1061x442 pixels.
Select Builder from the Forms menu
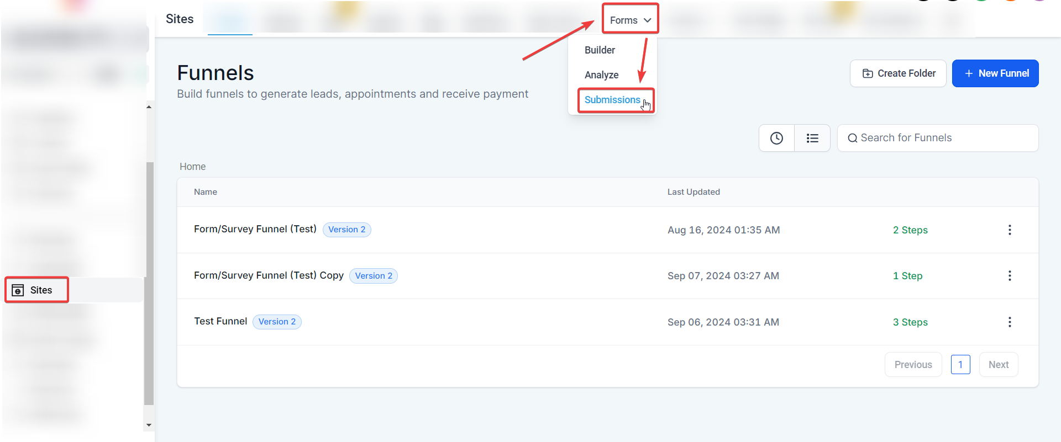click(600, 50)
